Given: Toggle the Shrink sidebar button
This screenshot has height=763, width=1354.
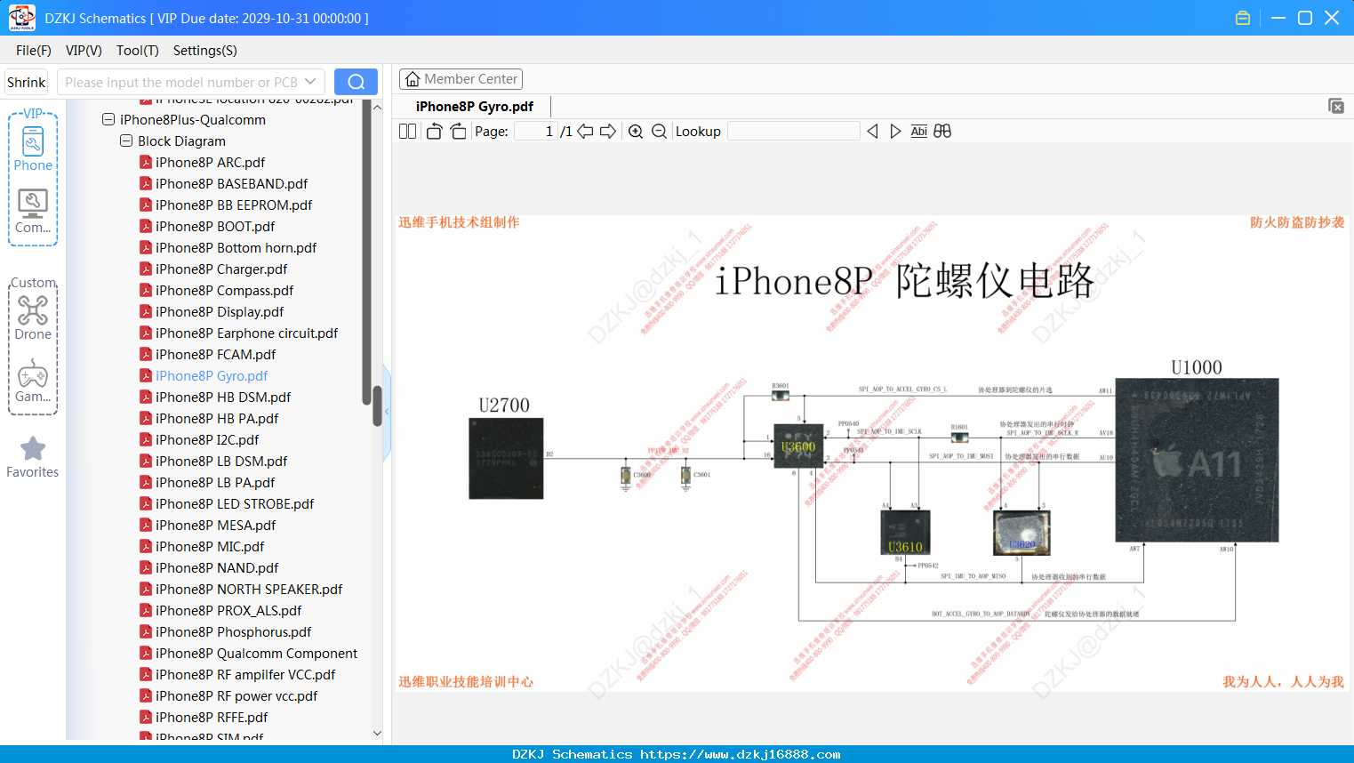Looking at the screenshot, I should coord(26,82).
